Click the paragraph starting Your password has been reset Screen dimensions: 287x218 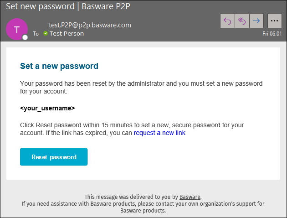pos(141,88)
